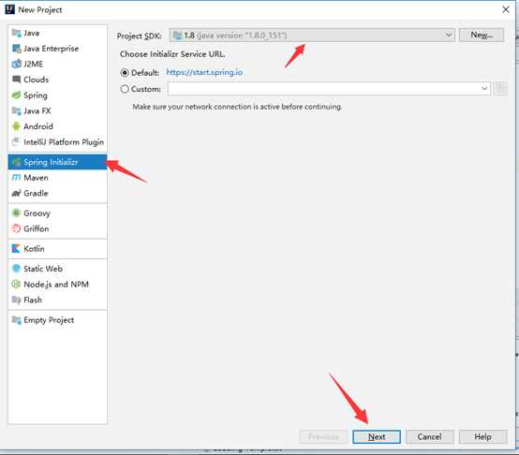This screenshot has width=519, height=455.
Task: Click the IntelliJ logo in title bar
Action: 9,9
